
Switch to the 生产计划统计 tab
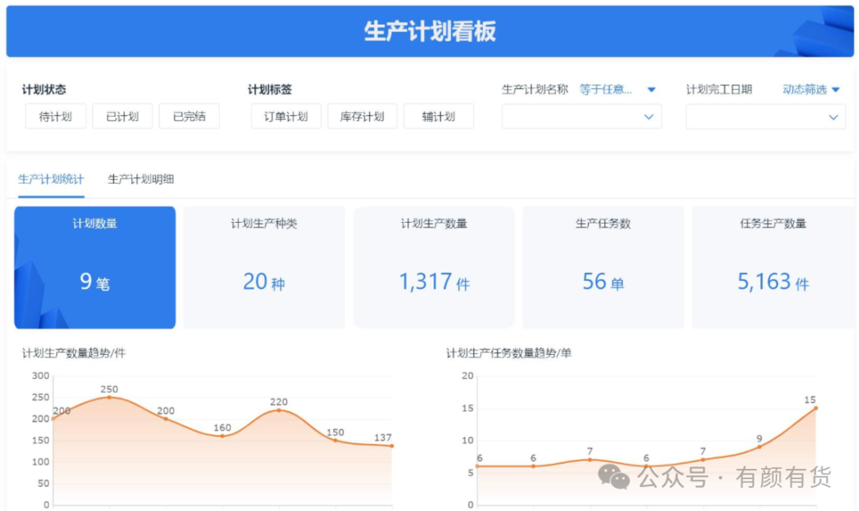(51, 179)
